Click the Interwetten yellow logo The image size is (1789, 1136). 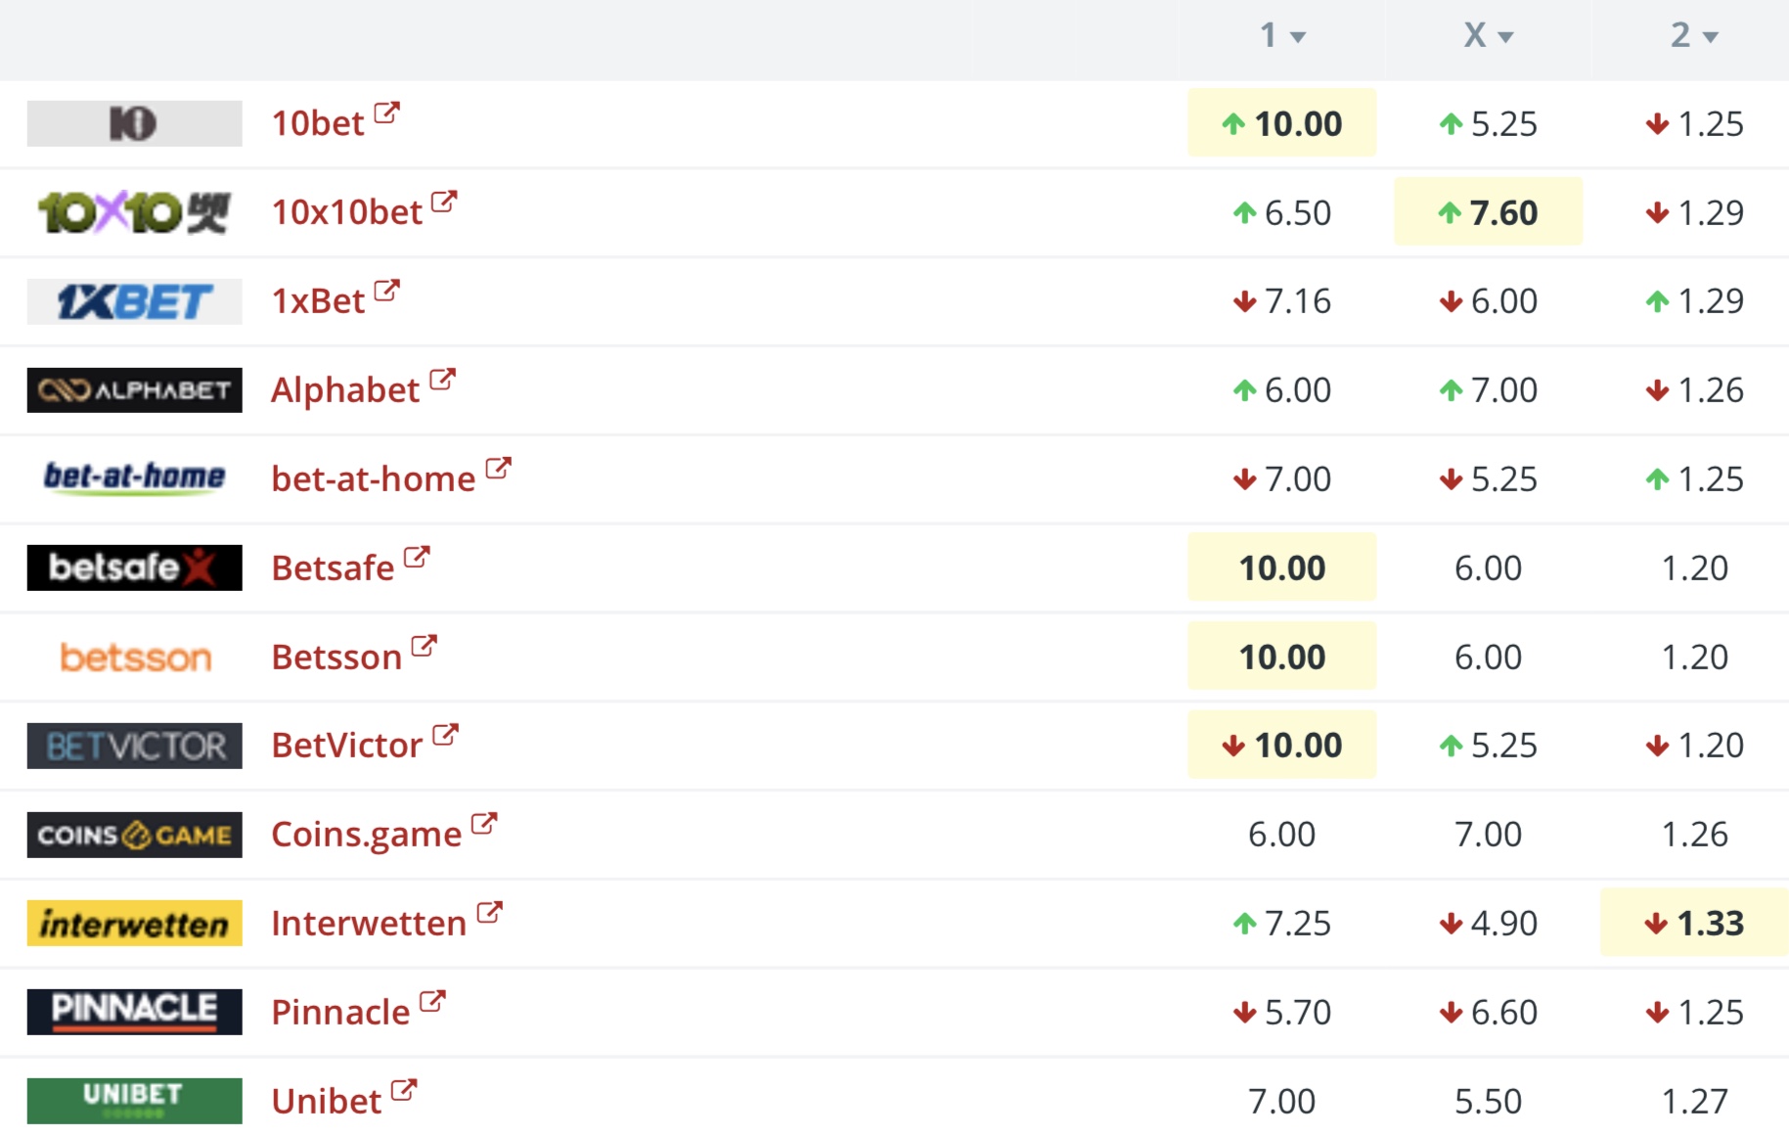click(x=134, y=923)
